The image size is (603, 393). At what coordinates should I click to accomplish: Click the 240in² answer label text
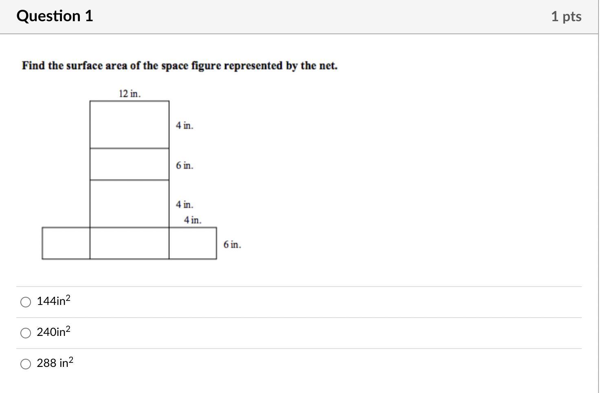(53, 331)
